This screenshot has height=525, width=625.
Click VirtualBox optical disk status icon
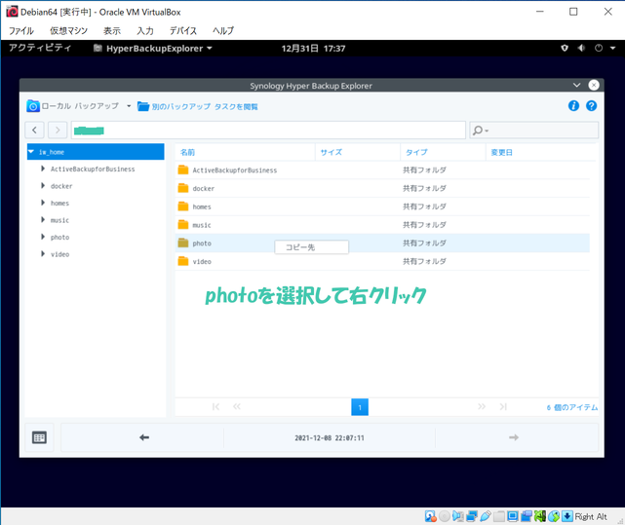[x=445, y=516]
